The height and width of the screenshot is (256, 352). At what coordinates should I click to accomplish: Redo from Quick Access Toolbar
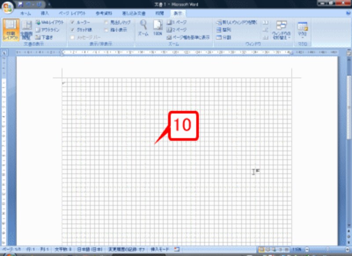[x=39, y=4]
